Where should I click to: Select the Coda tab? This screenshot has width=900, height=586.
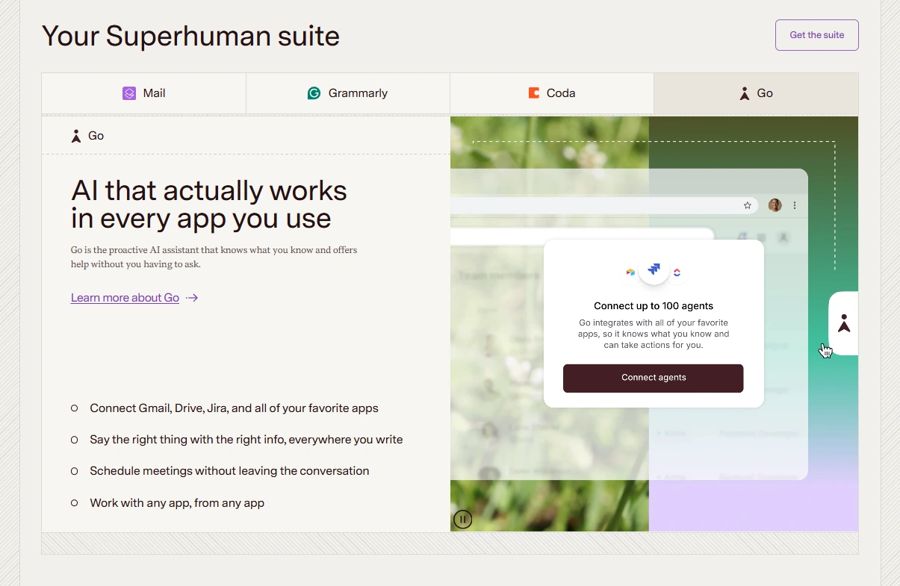point(552,93)
